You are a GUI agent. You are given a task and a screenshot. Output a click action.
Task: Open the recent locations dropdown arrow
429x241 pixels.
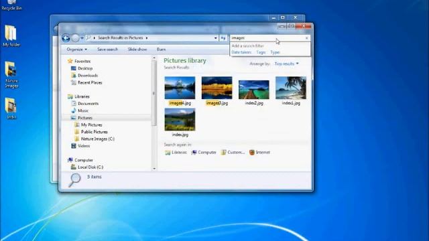coord(82,38)
